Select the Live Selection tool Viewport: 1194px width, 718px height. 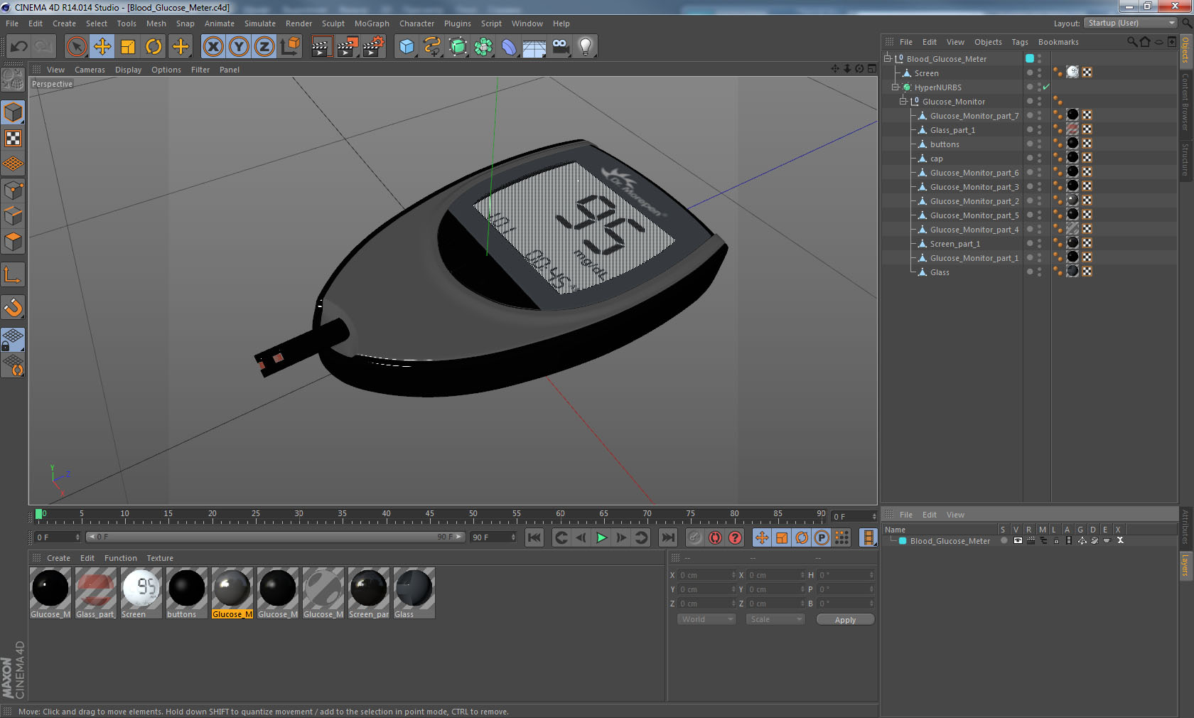[x=76, y=47]
